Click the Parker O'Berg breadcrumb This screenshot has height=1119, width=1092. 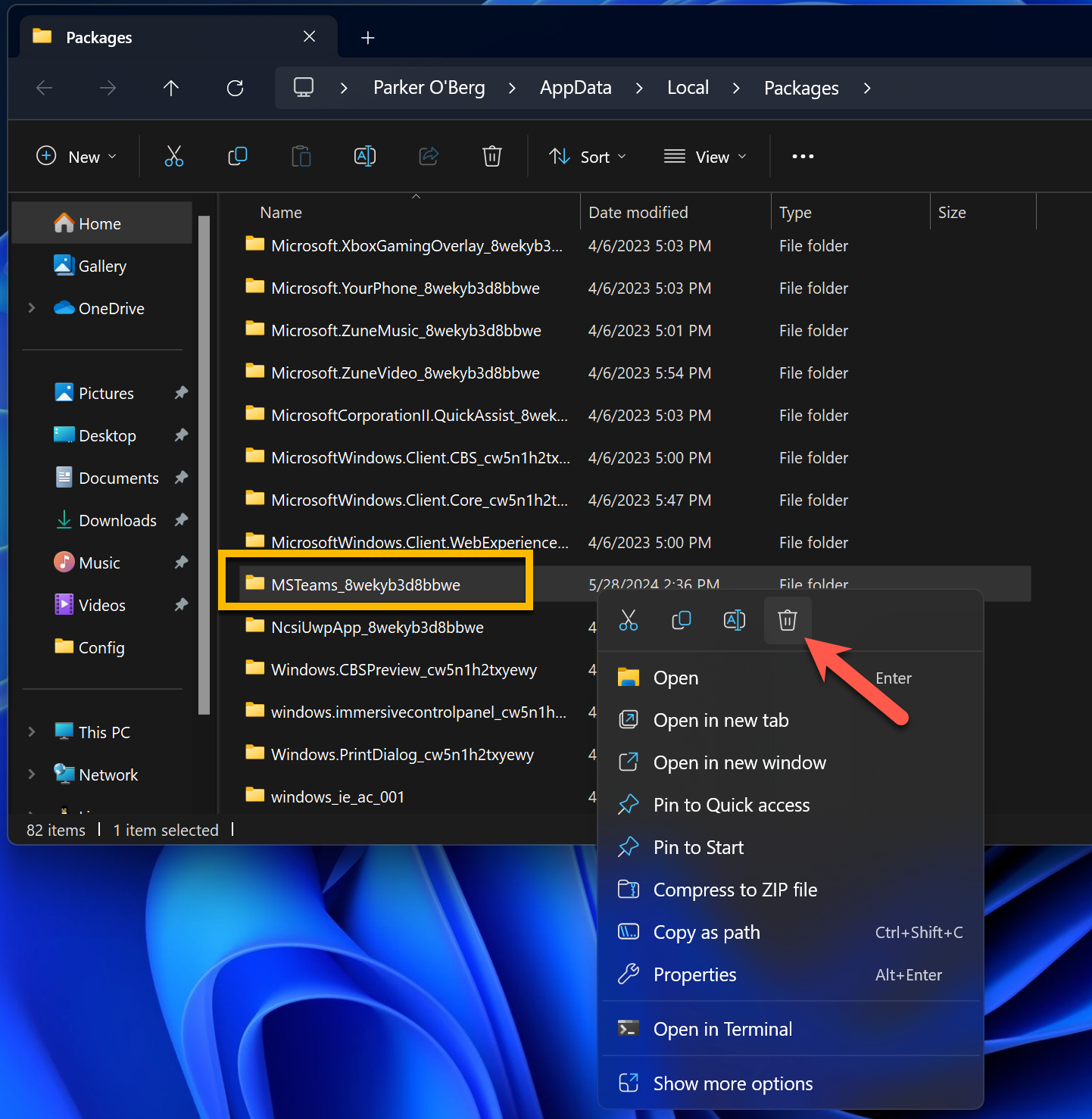pyautogui.click(x=429, y=88)
